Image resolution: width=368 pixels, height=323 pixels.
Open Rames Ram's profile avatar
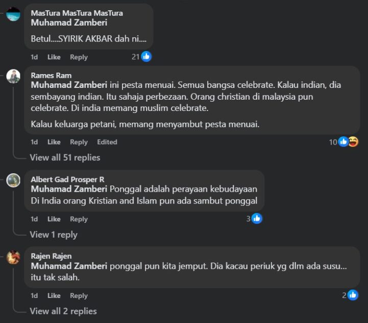[x=13, y=76]
